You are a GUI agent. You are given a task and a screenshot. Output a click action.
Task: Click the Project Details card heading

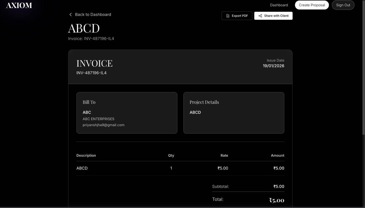pos(204,102)
